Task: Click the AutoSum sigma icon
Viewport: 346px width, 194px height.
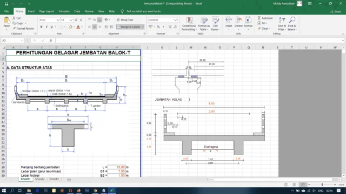Action: tap(259, 18)
